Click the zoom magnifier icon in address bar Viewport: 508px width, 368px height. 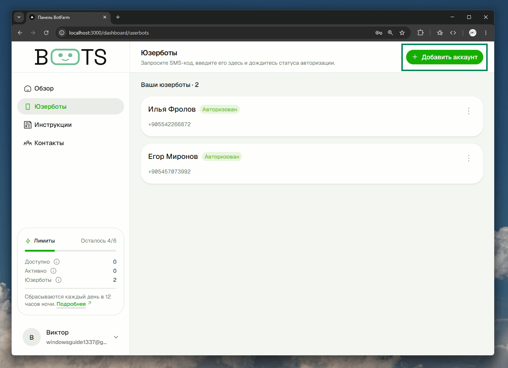coord(390,33)
